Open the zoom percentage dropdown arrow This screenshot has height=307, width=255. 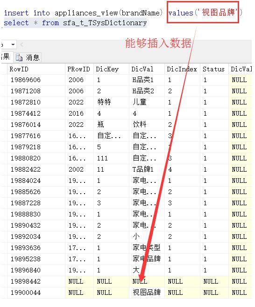coord(13,45)
